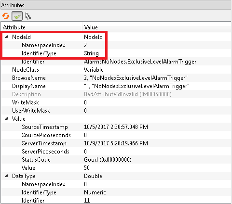Collapse the NodeId attribute group

[x=6, y=37]
